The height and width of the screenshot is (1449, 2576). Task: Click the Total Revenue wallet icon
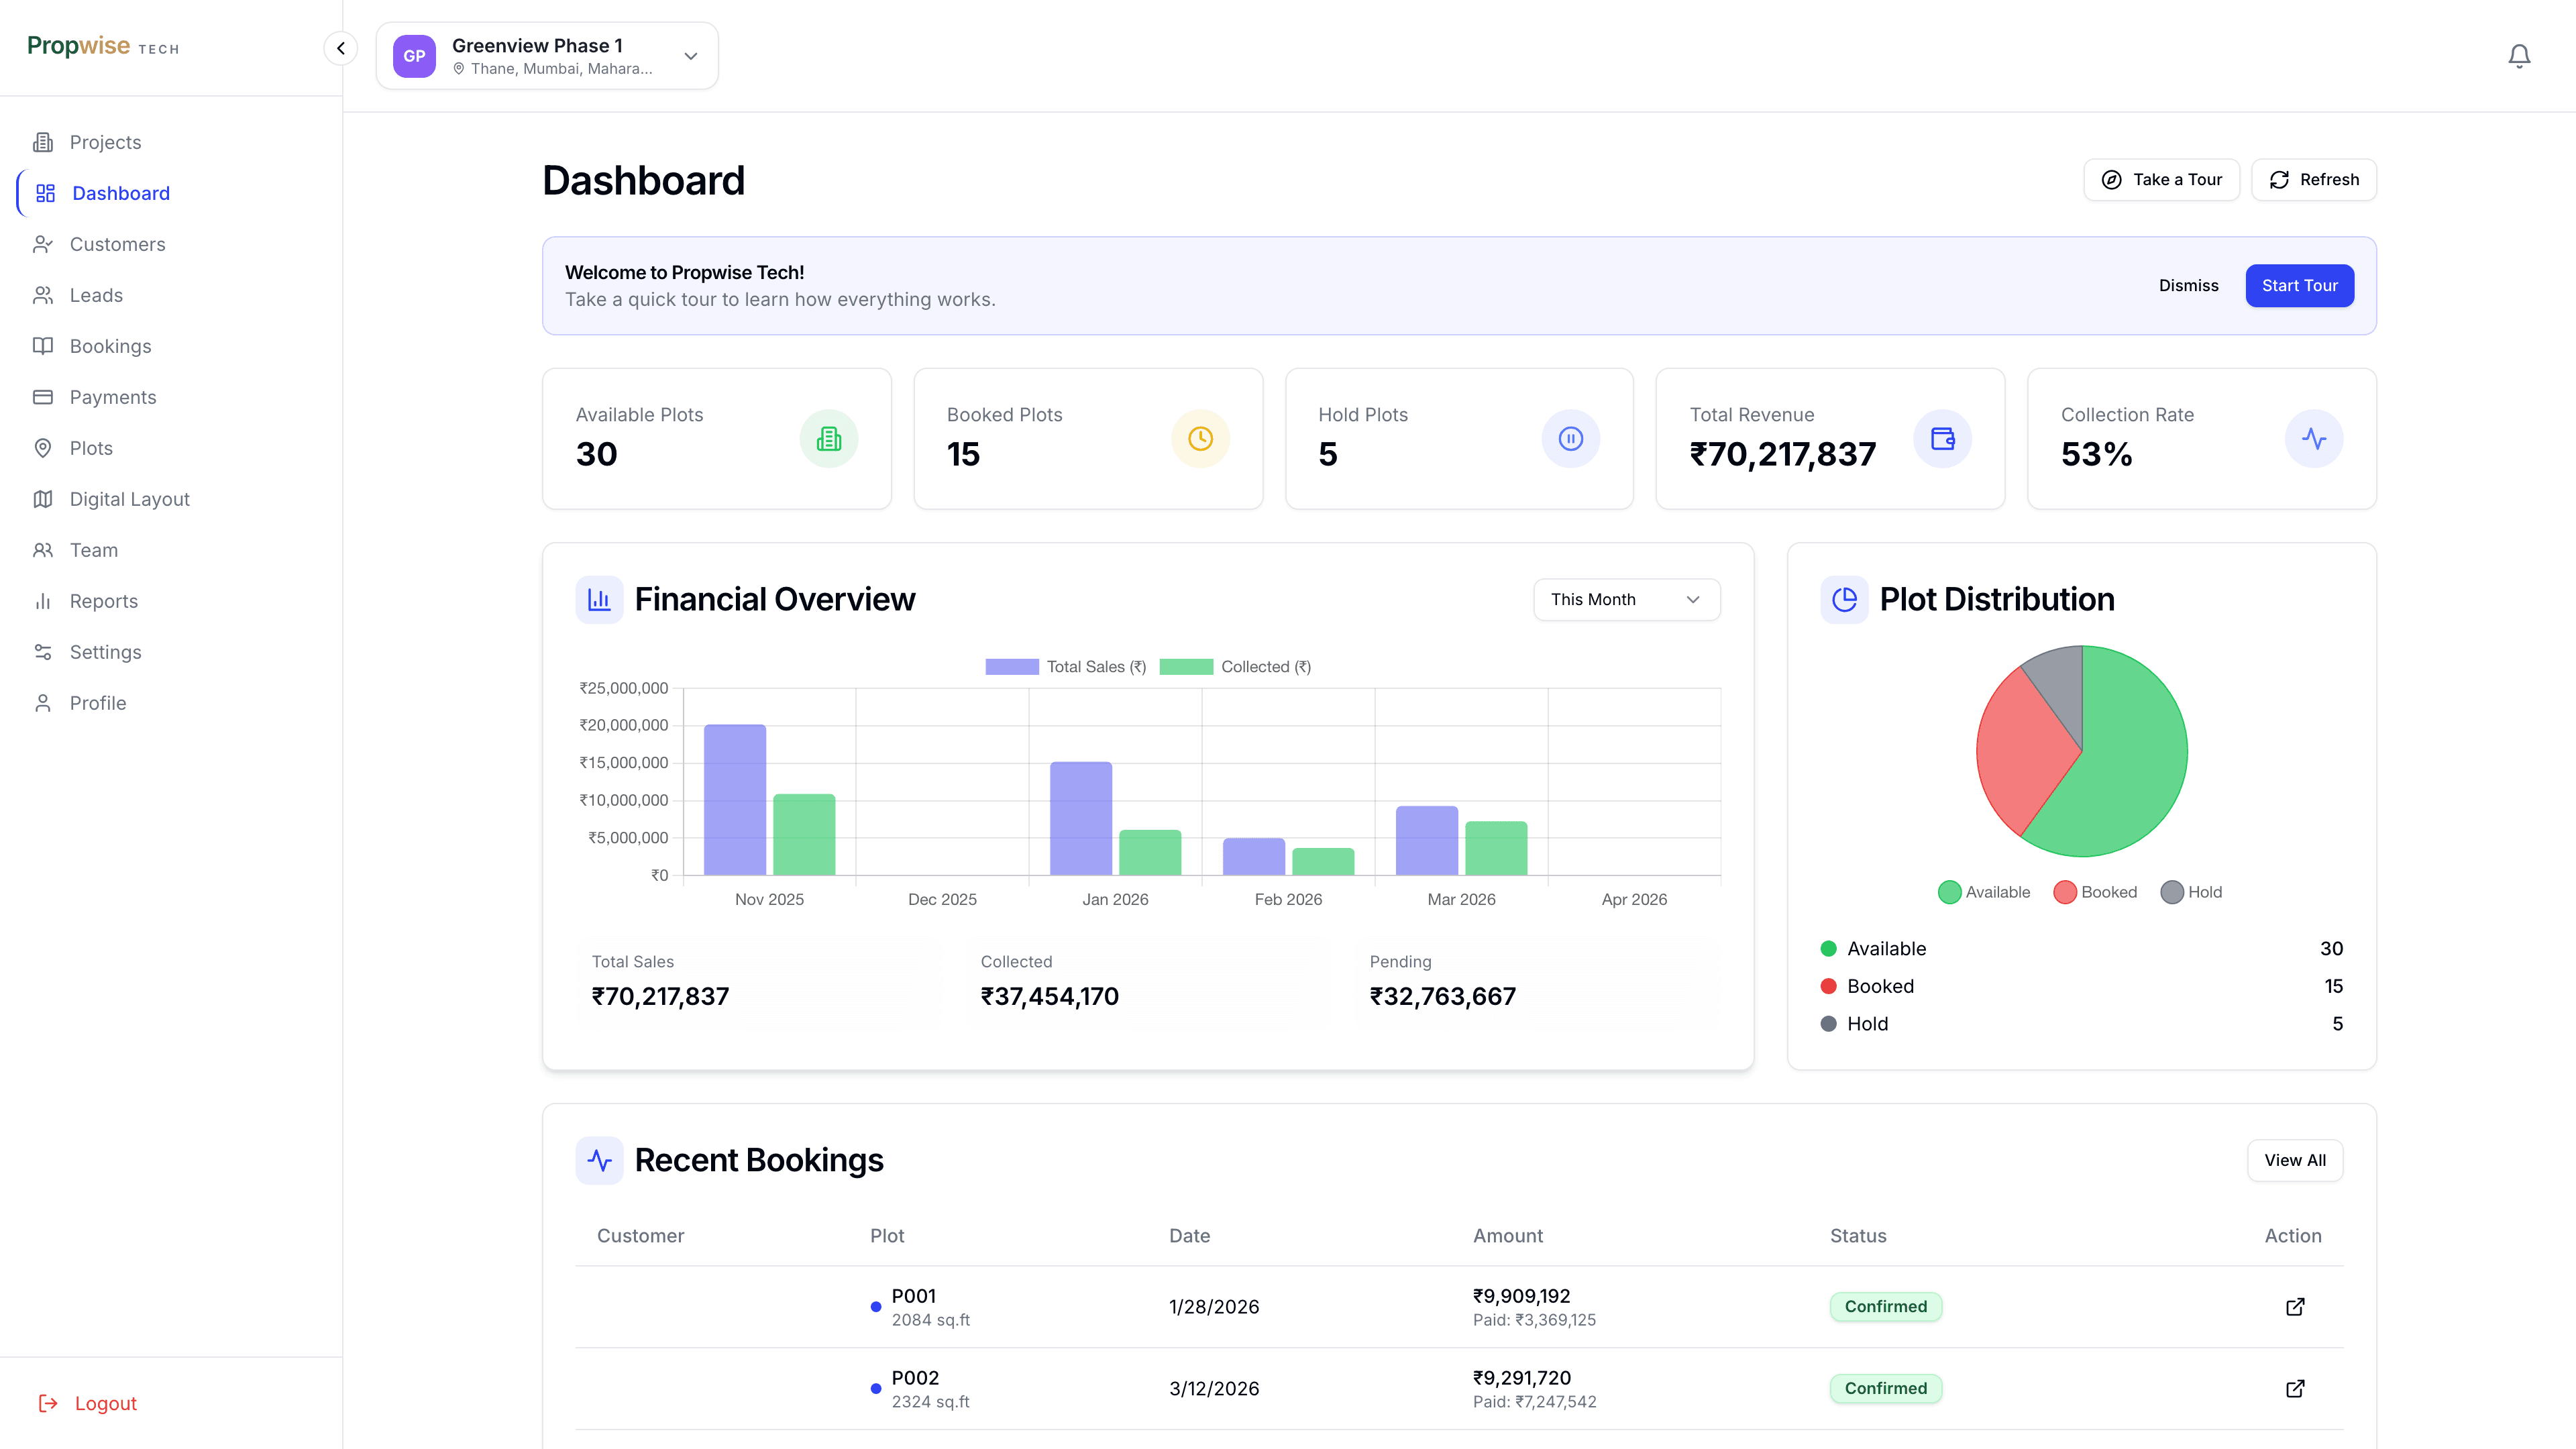pyautogui.click(x=1942, y=438)
